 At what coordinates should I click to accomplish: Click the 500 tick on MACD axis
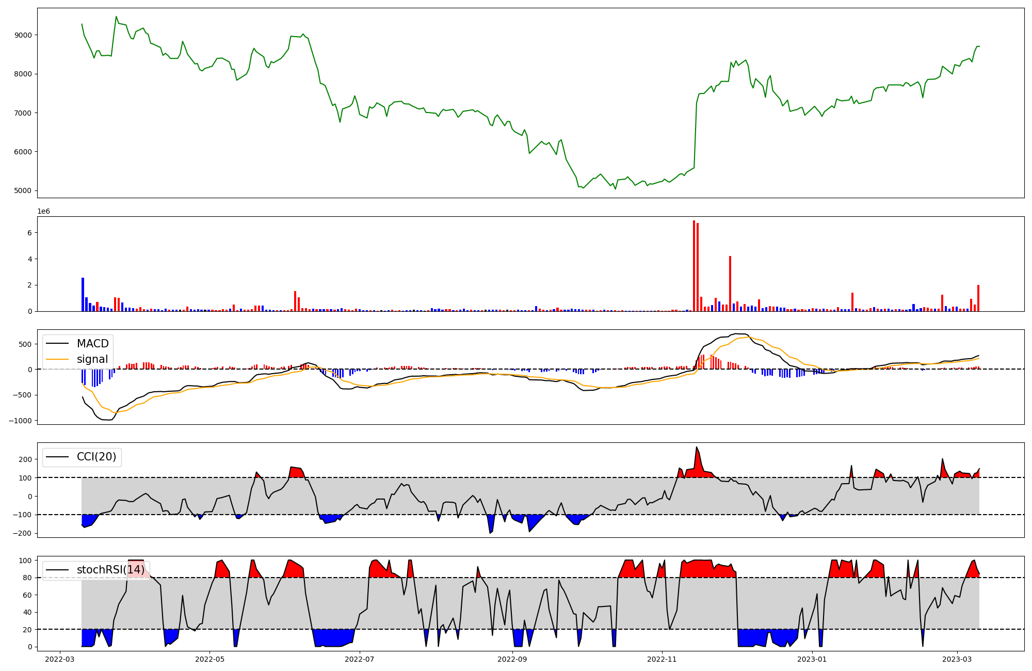(x=26, y=344)
